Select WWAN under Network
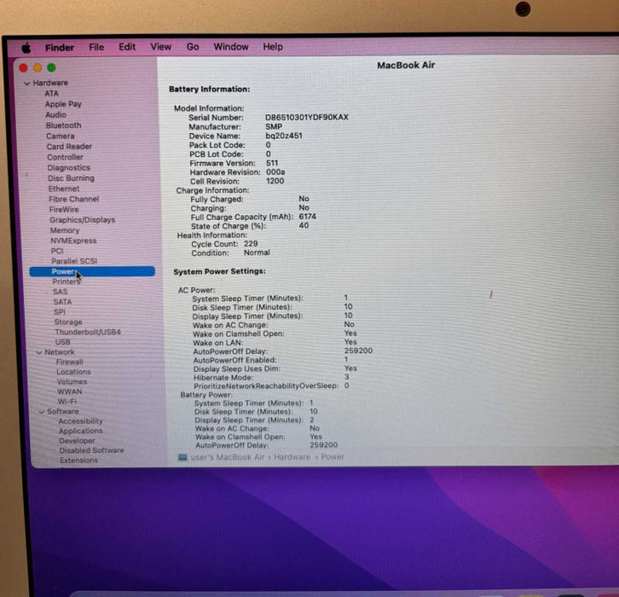The image size is (619, 597). 69,391
